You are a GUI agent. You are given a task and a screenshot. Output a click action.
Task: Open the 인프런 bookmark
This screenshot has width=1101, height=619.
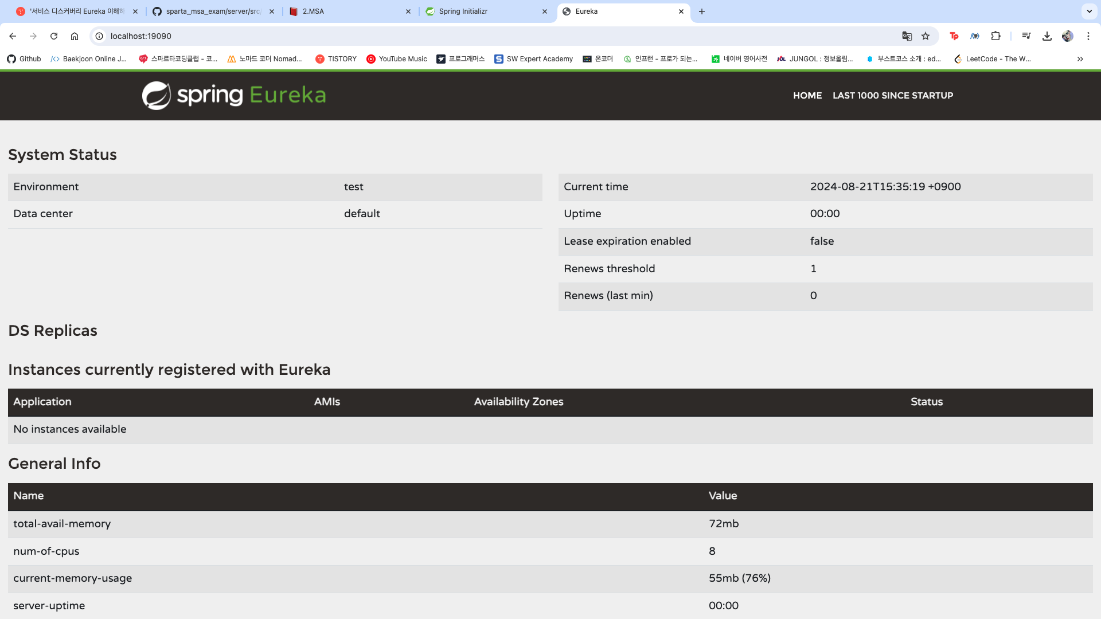click(661, 59)
